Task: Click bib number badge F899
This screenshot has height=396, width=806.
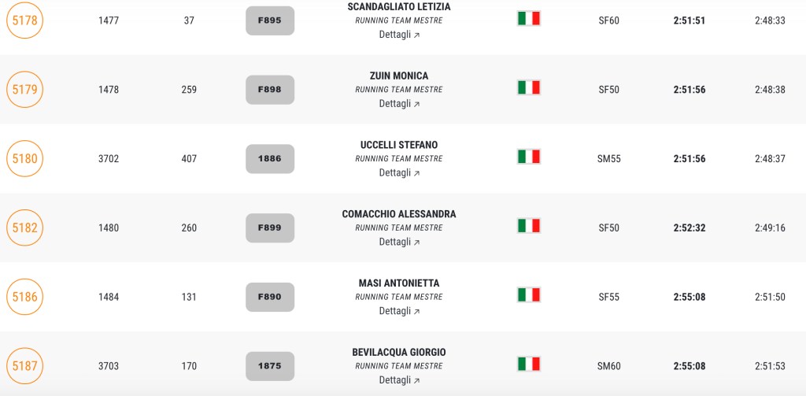Action: pos(270,228)
